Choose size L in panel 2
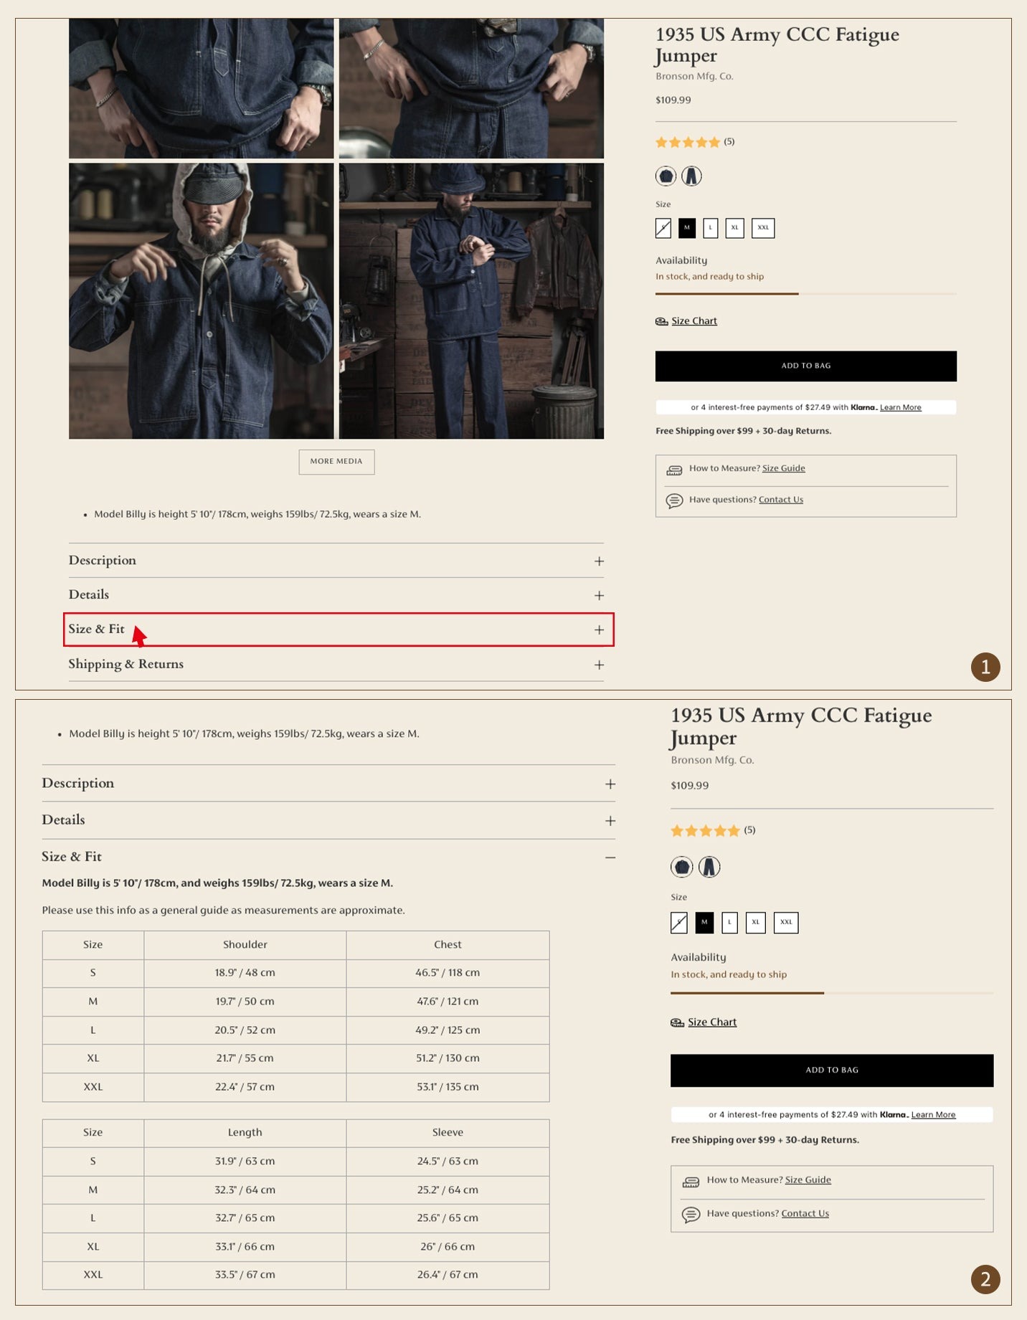The image size is (1027, 1320). (x=729, y=922)
